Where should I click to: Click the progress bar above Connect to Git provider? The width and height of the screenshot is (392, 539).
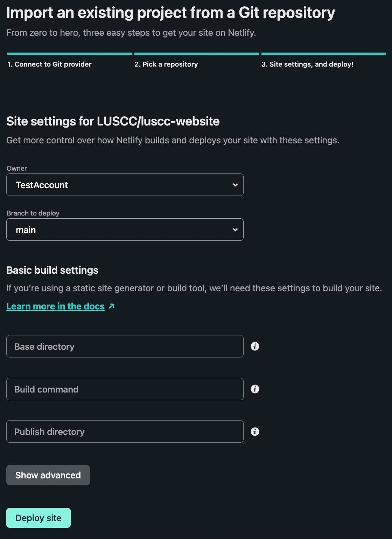pos(70,54)
